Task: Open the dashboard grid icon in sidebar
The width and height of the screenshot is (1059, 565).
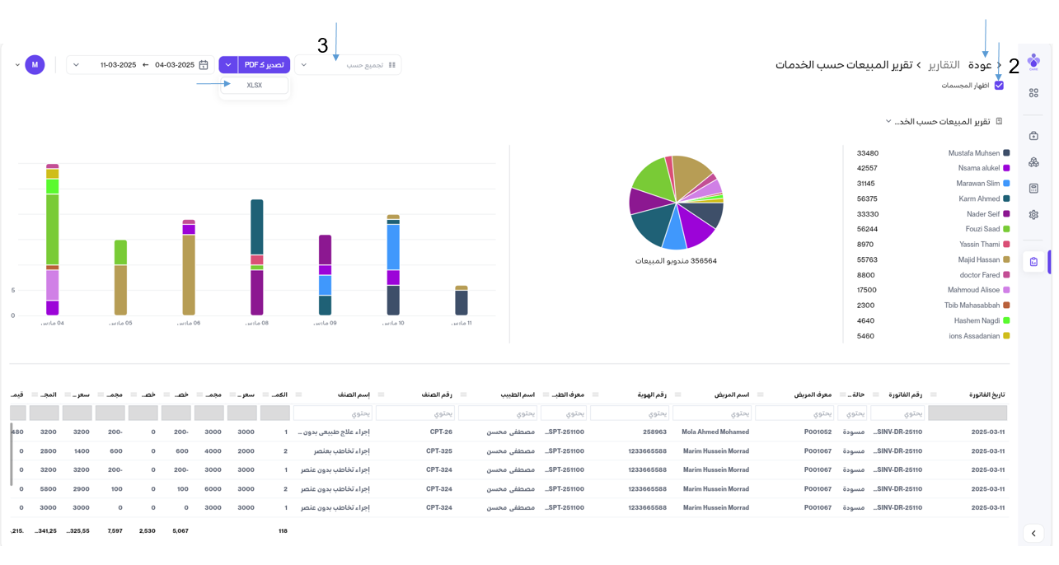Action: pyautogui.click(x=1033, y=93)
